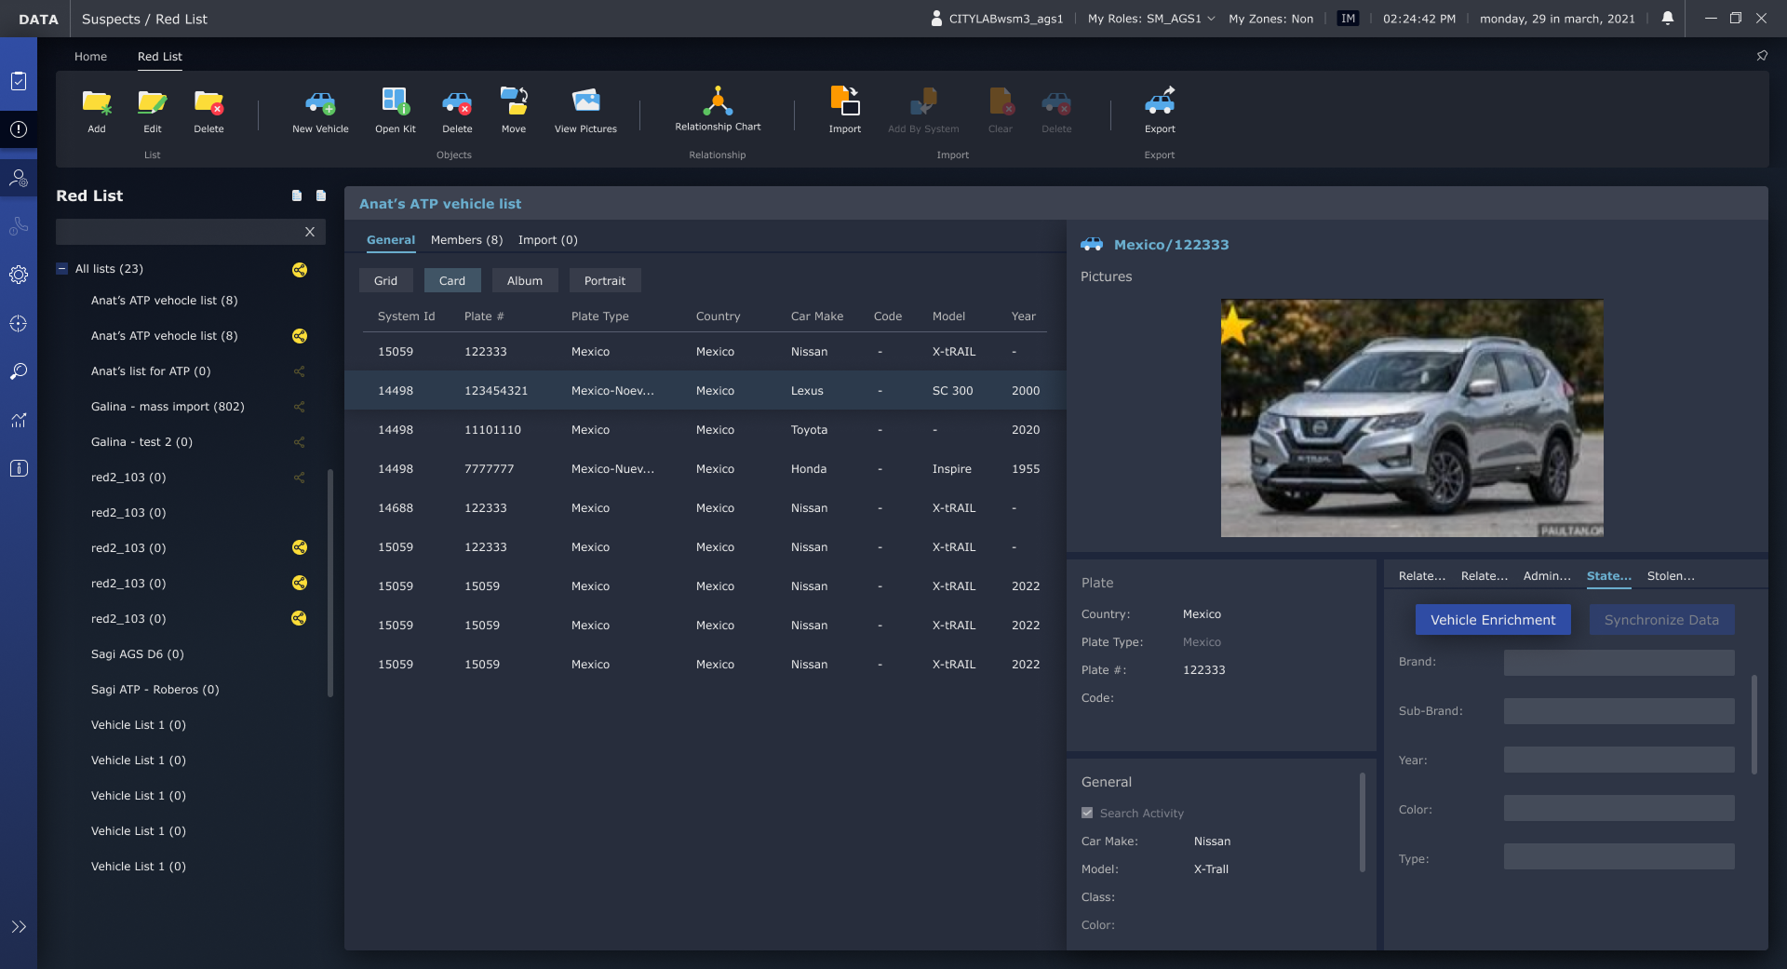
Task: Click the Vehicle Enrichment button
Action: click(x=1492, y=620)
